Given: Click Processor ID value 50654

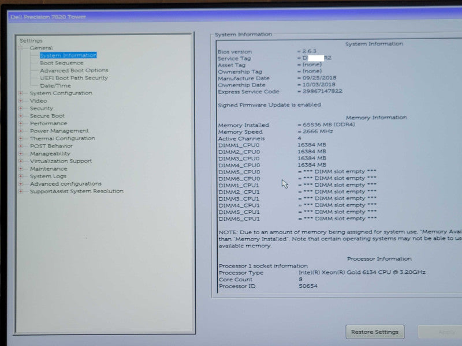Looking at the screenshot, I should (308, 286).
